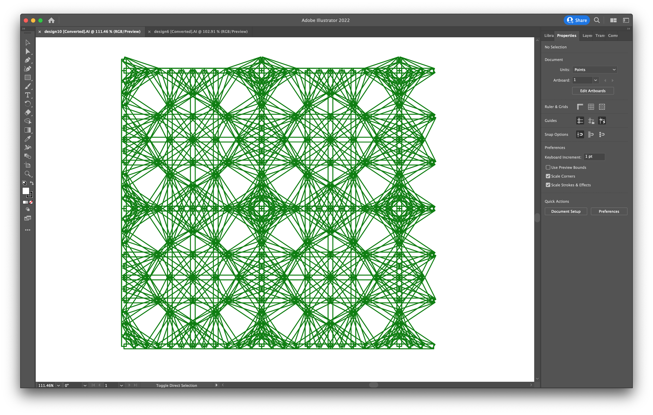Disable Scale Corners
Viewport: 653px width, 415px height.
tap(548, 176)
